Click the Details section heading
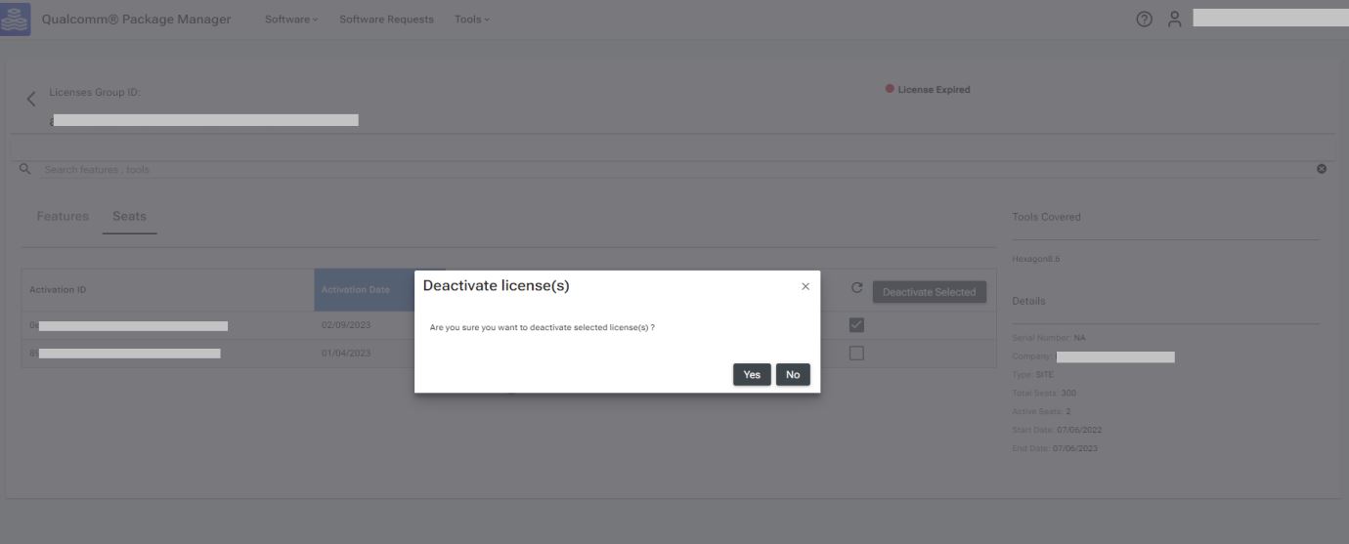Screen dimensions: 1349x544 [1029, 301]
